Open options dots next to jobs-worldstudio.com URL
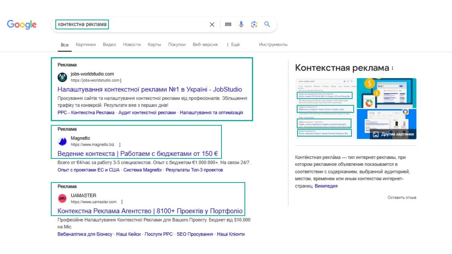 tap(121, 81)
